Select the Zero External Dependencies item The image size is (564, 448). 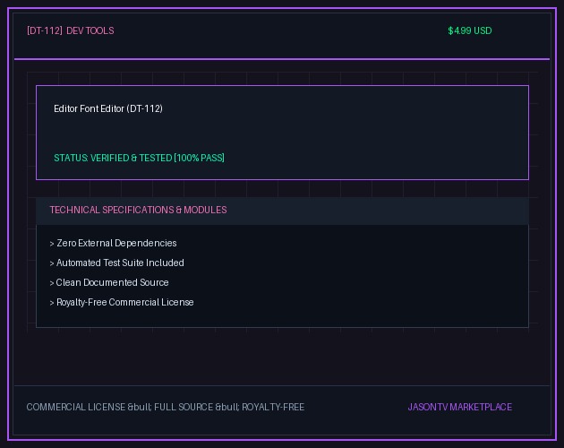(x=116, y=243)
